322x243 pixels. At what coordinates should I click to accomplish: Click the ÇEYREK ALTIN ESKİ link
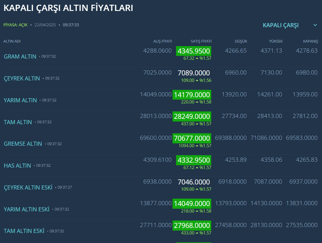tap(28, 187)
